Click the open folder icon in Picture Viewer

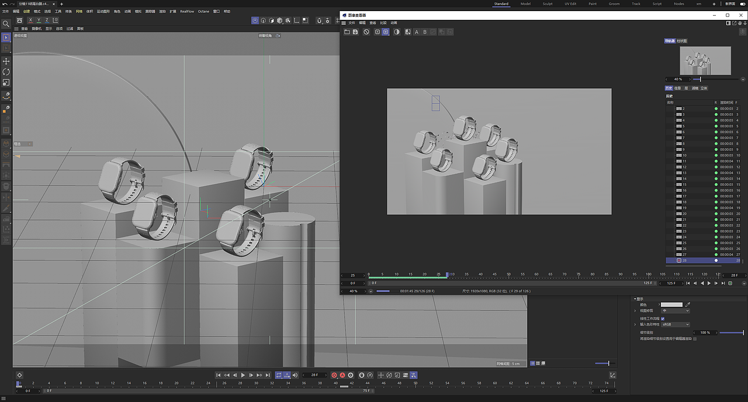(x=347, y=32)
